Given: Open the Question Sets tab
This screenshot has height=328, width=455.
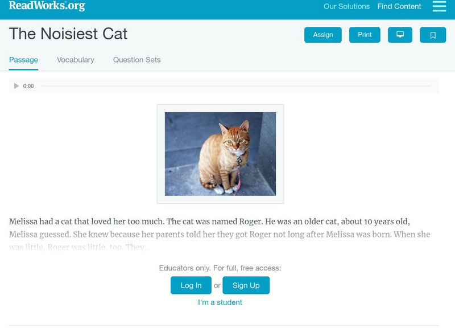Looking at the screenshot, I should (x=137, y=60).
